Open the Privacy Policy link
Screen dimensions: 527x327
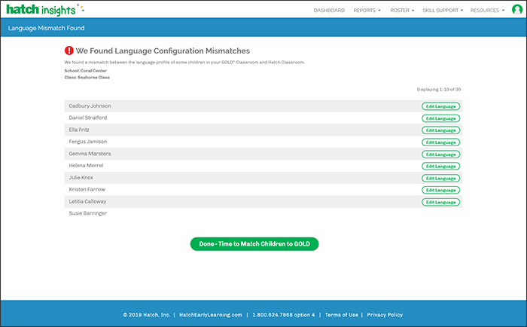click(x=385, y=315)
